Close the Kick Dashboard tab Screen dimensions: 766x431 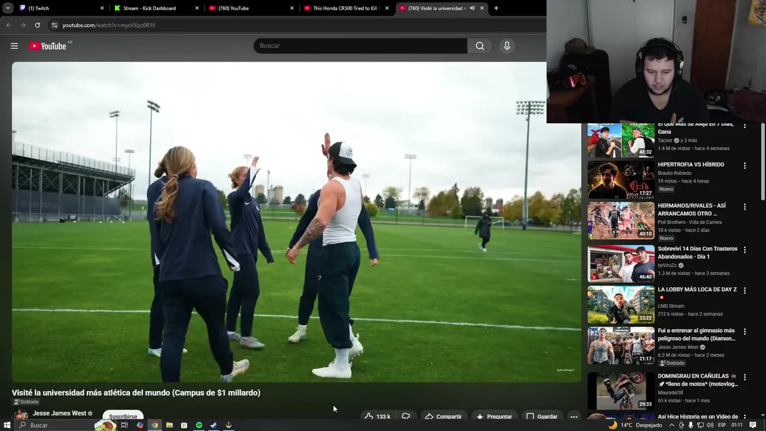click(x=197, y=8)
